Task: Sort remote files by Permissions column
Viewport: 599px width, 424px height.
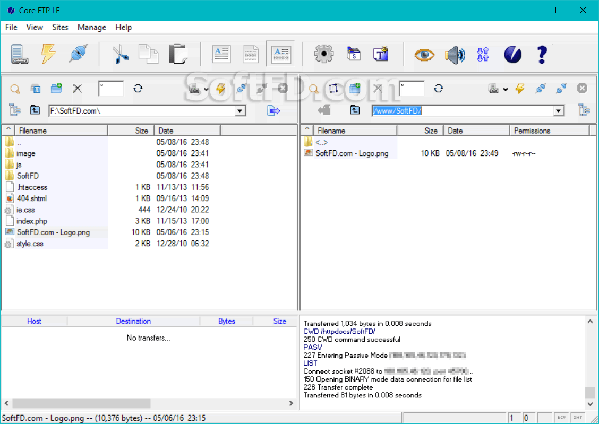Action: [549, 131]
